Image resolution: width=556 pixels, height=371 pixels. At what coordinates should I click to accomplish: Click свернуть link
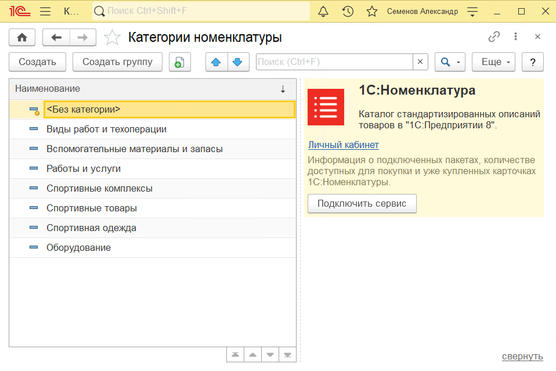click(x=522, y=356)
